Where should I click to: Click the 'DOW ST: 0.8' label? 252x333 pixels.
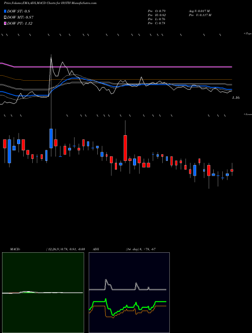(19, 12)
